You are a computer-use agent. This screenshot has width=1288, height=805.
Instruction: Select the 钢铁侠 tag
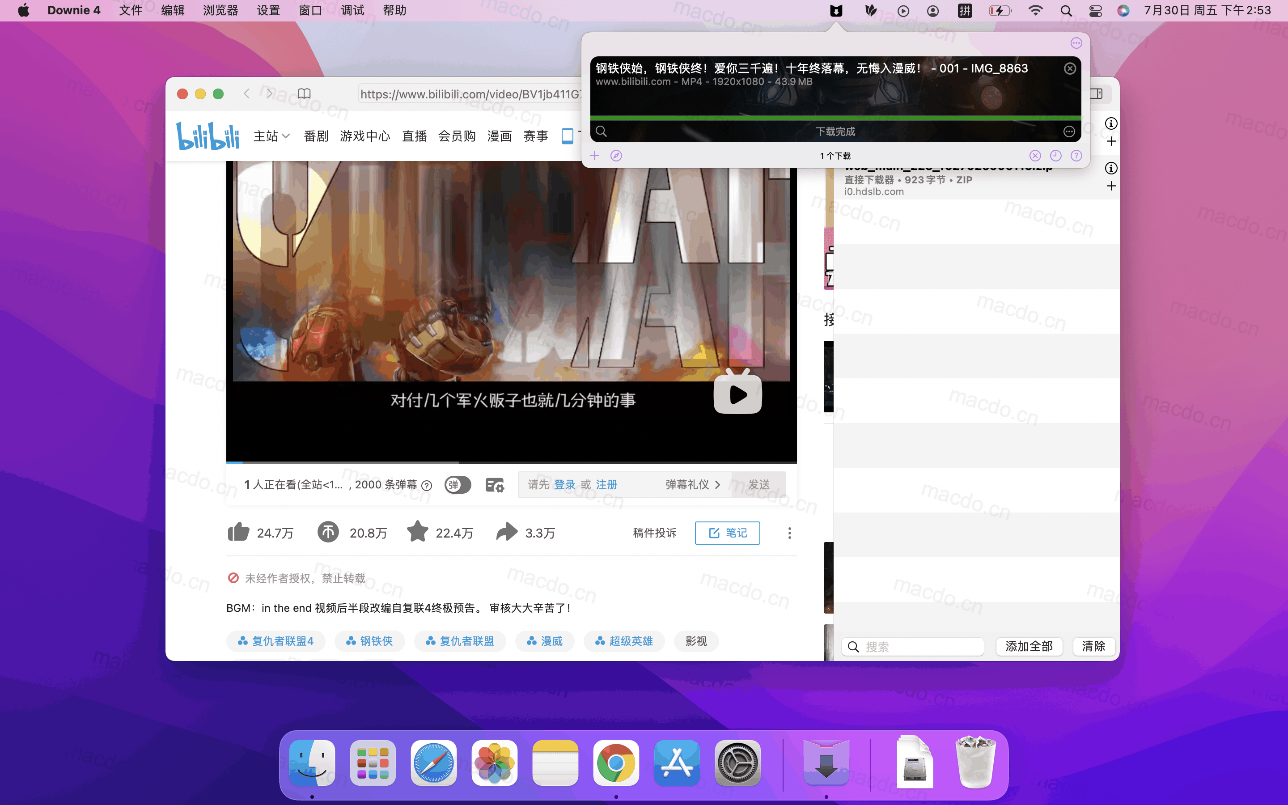[x=369, y=641]
